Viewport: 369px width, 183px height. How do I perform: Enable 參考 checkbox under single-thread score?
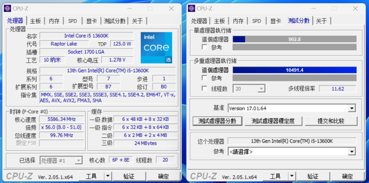(x=204, y=47)
